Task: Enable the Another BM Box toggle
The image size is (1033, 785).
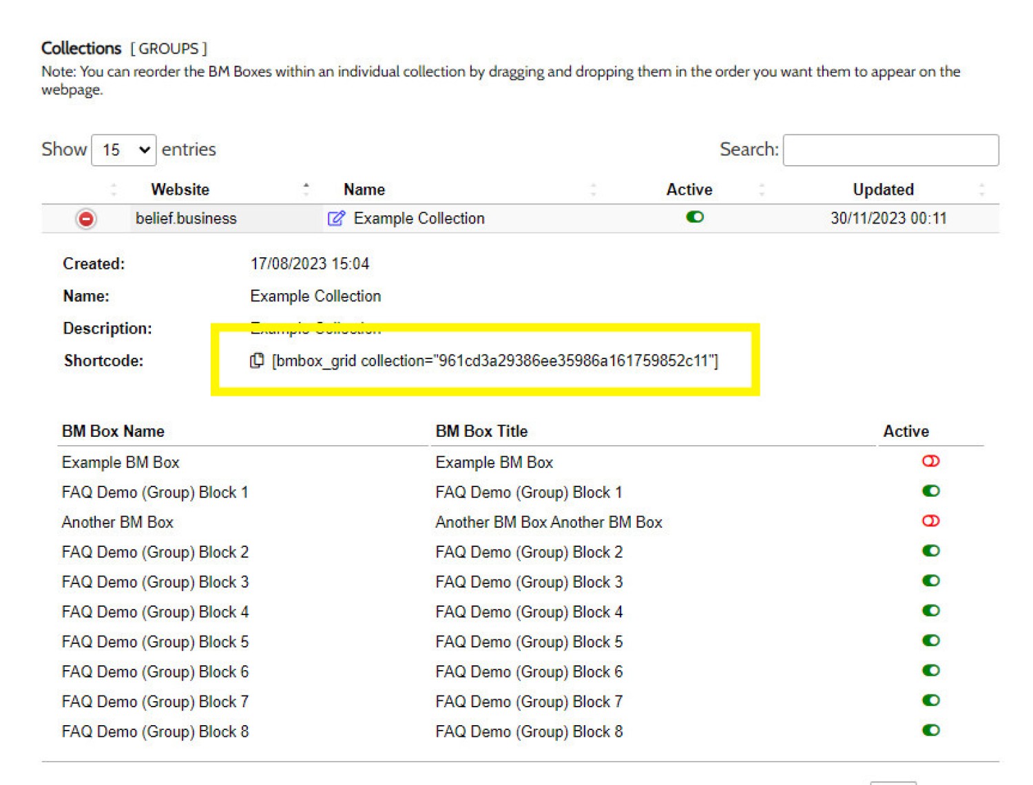Action: (x=930, y=521)
